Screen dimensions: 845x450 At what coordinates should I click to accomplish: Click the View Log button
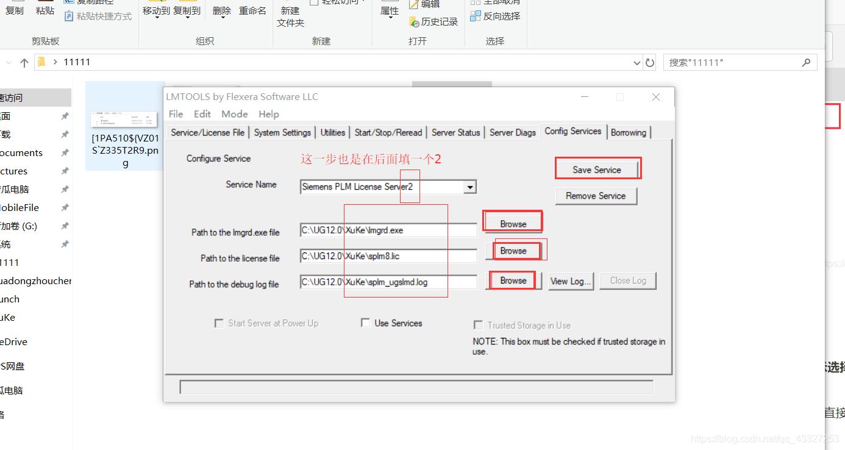[x=571, y=281]
